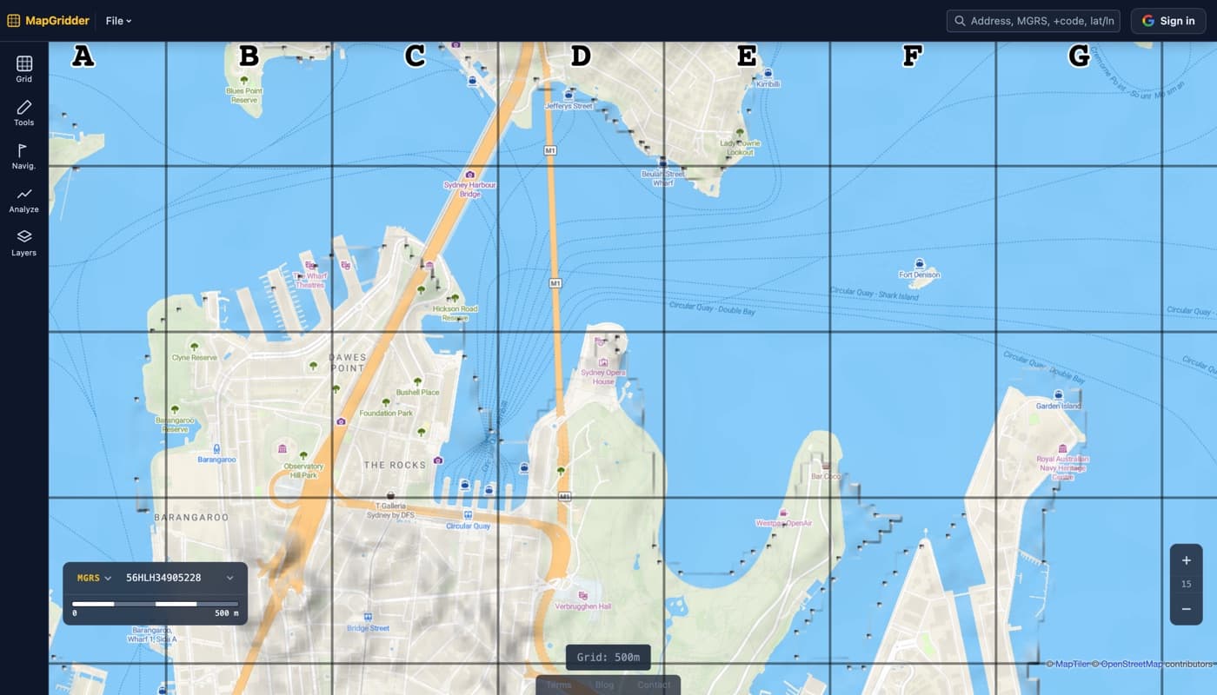Sign in with Google
This screenshot has width=1217, height=695.
(1167, 21)
